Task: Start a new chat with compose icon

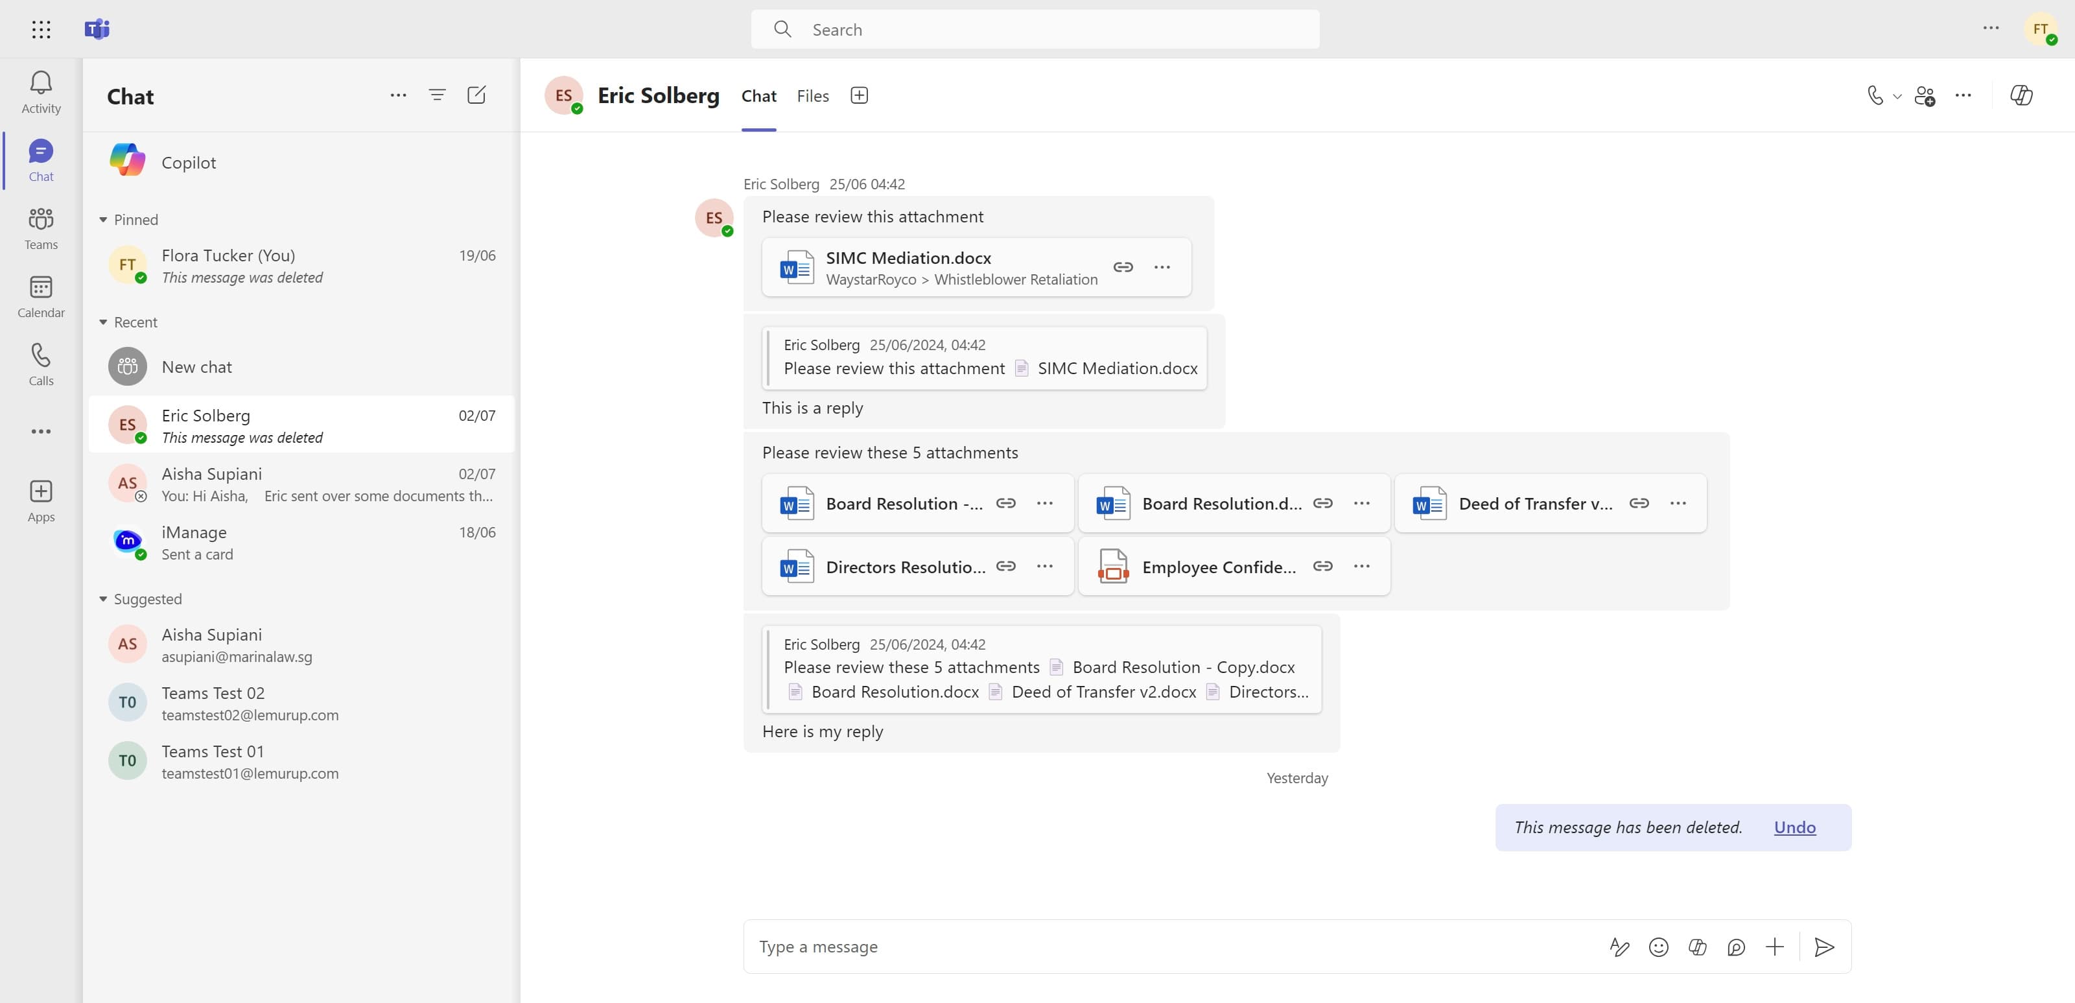Action: pos(477,95)
